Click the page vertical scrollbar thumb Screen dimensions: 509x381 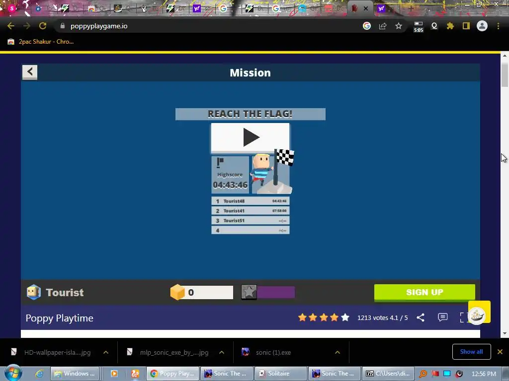click(505, 74)
